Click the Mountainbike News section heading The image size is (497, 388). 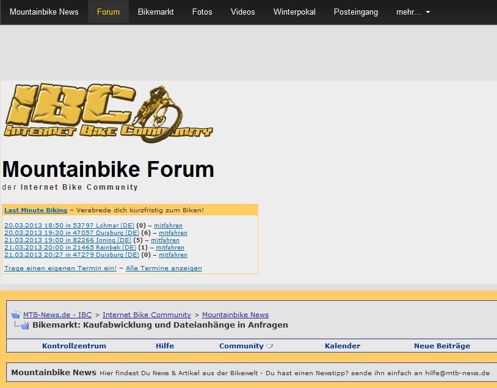click(54, 373)
